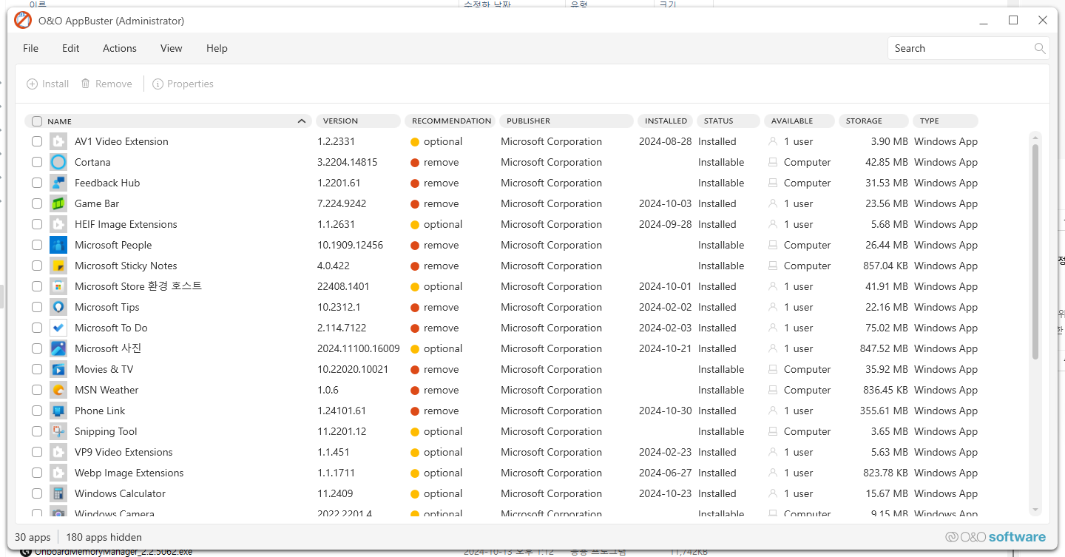Image resolution: width=1065 pixels, height=557 pixels.
Task: Click the red remove dot for Cortana
Action: [x=415, y=163]
